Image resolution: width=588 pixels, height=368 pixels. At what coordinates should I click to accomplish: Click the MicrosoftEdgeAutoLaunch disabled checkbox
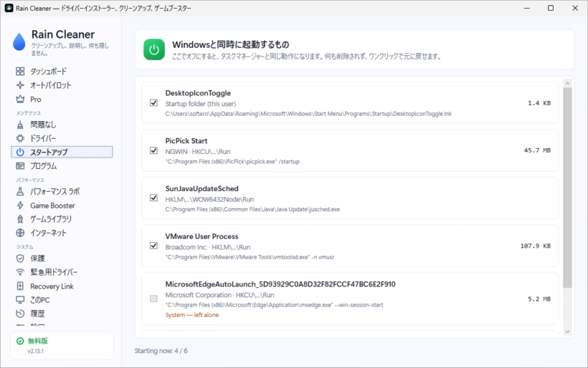[x=153, y=299]
